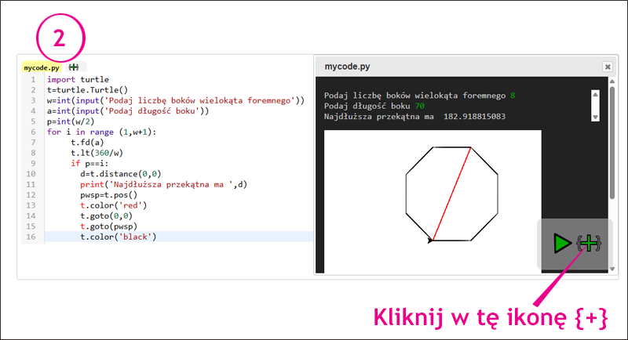Click the green {+} icon beside the play button
The image size is (628, 340).
(589, 244)
